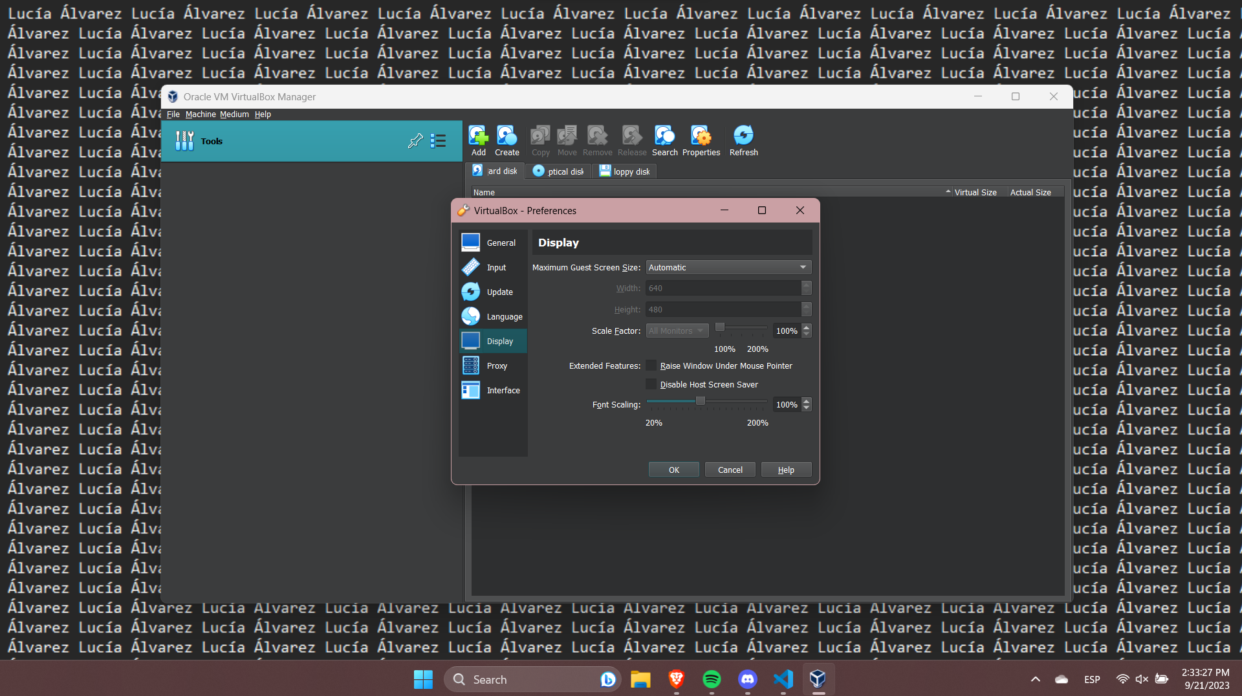The image size is (1242, 696).
Task: Click Cancel in Preferences dialog
Action: click(730, 470)
